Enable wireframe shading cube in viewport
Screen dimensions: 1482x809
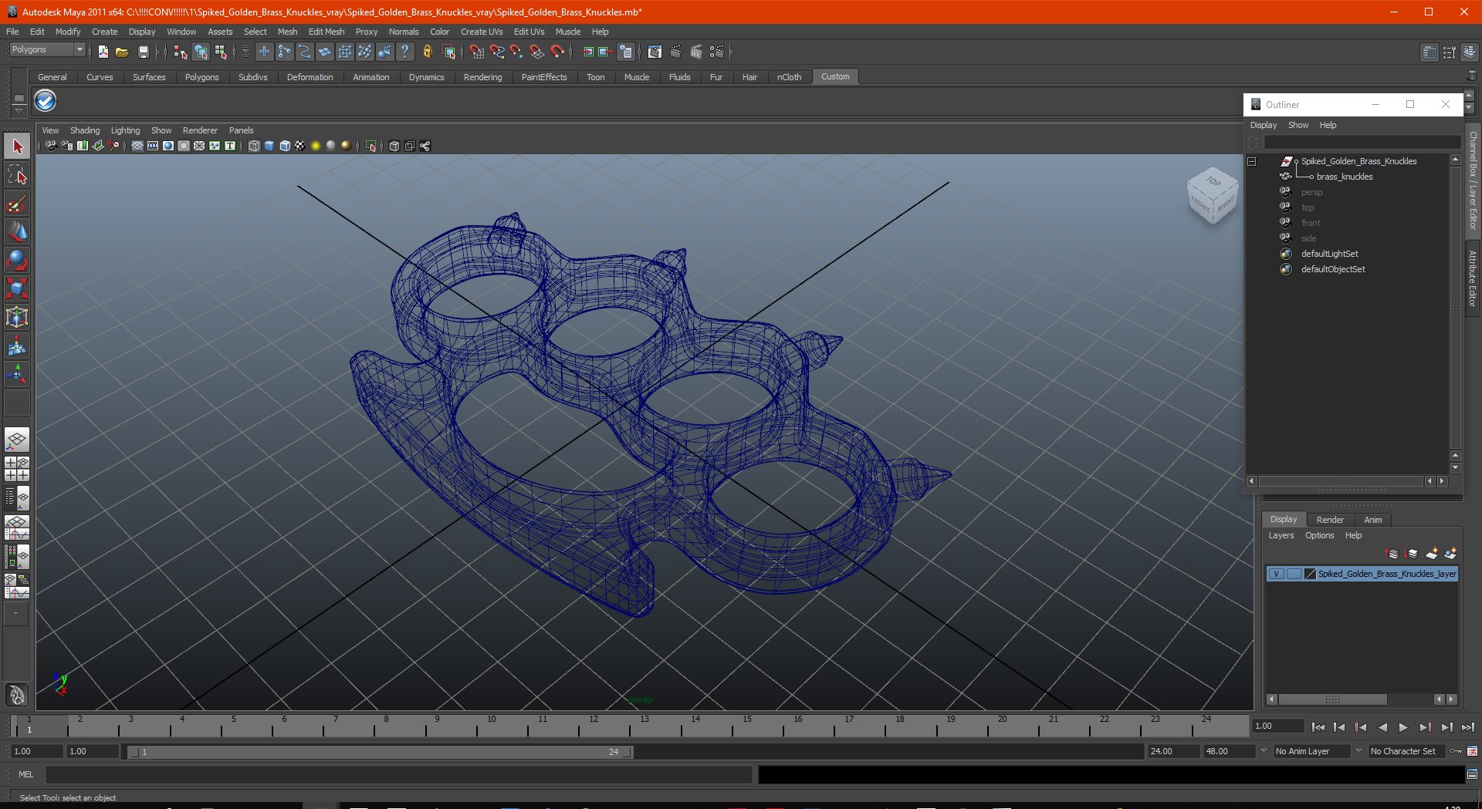point(254,146)
